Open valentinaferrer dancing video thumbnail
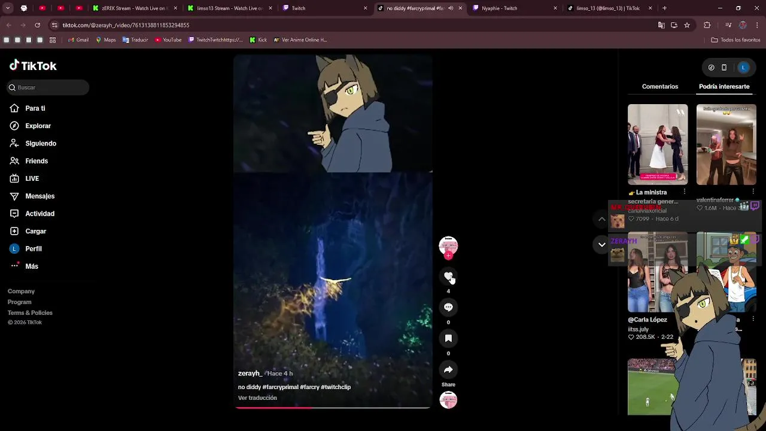766x431 pixels. (x=727, y=144)
